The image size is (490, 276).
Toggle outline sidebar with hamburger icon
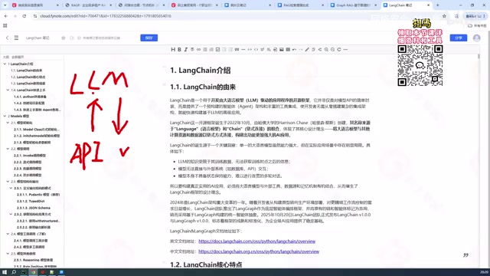(16, 38)
